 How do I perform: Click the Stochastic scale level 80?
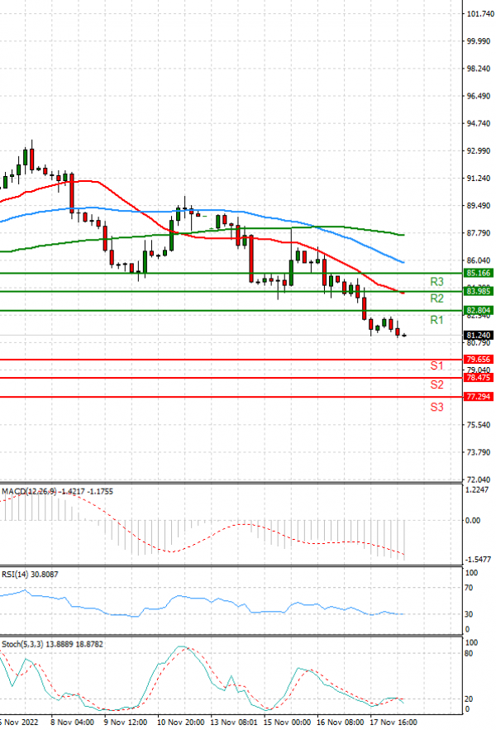469,654
